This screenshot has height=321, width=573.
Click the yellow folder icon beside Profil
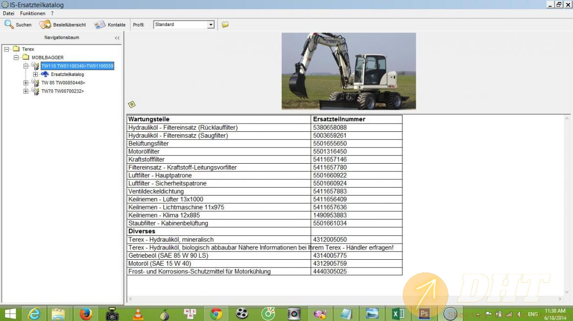(x=225, y=25)
